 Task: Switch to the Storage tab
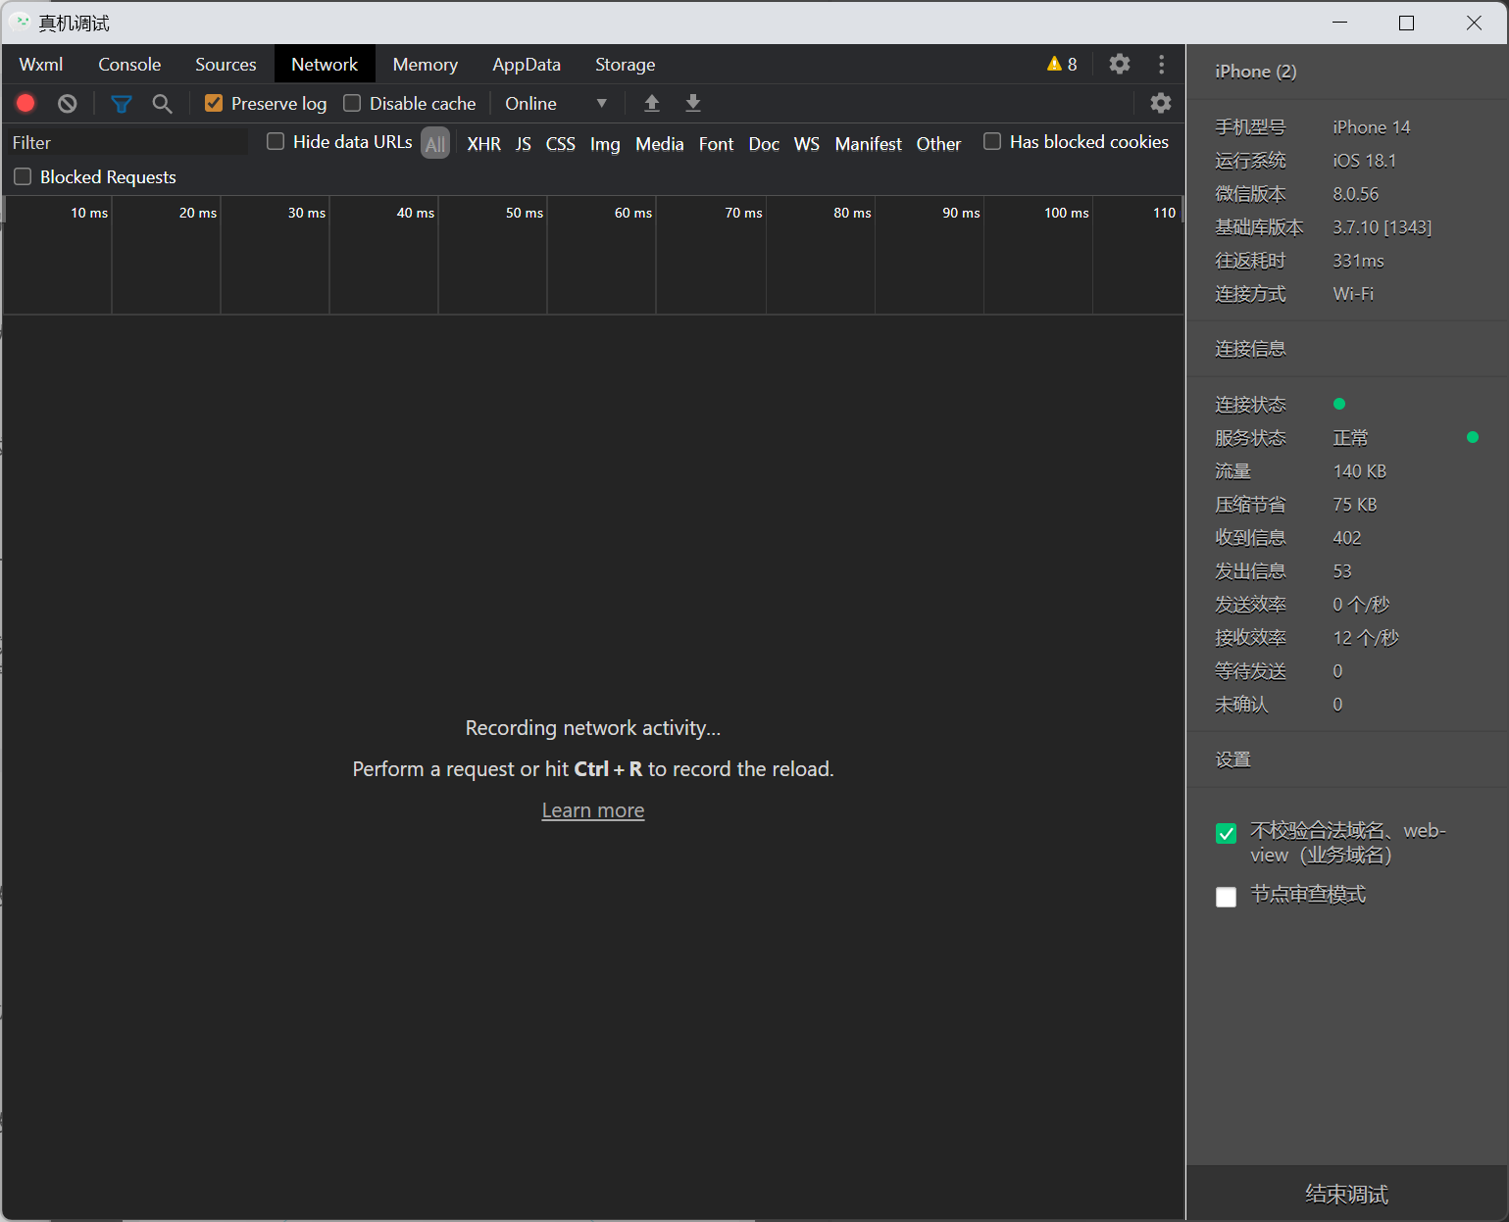[x=626, y=64]
